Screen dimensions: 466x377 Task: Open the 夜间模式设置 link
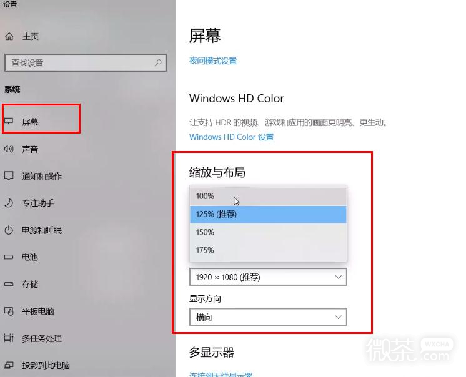pos(213,61)
